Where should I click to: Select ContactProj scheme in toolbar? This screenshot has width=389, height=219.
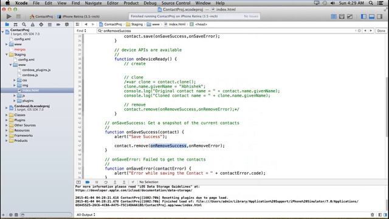click(41, 16)
